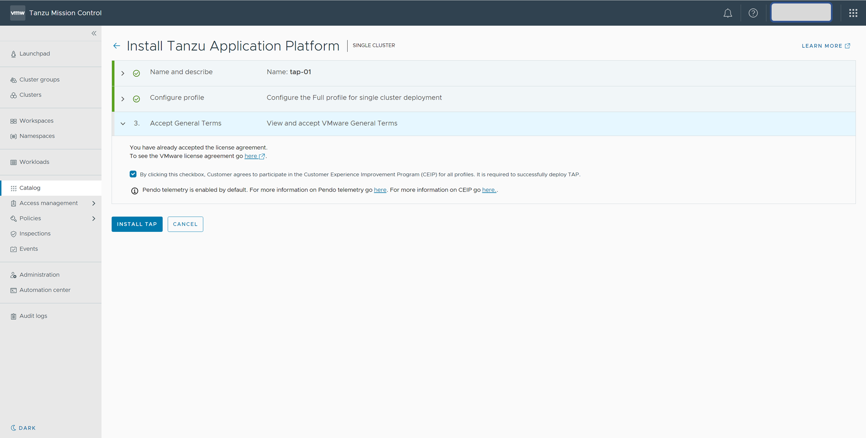This screenshot has width=866, height=438.
Task: Collapse the Accept General Terms step
Action: [123, 123]
